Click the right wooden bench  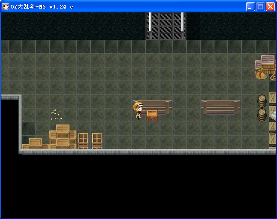(x=221, y=107)
